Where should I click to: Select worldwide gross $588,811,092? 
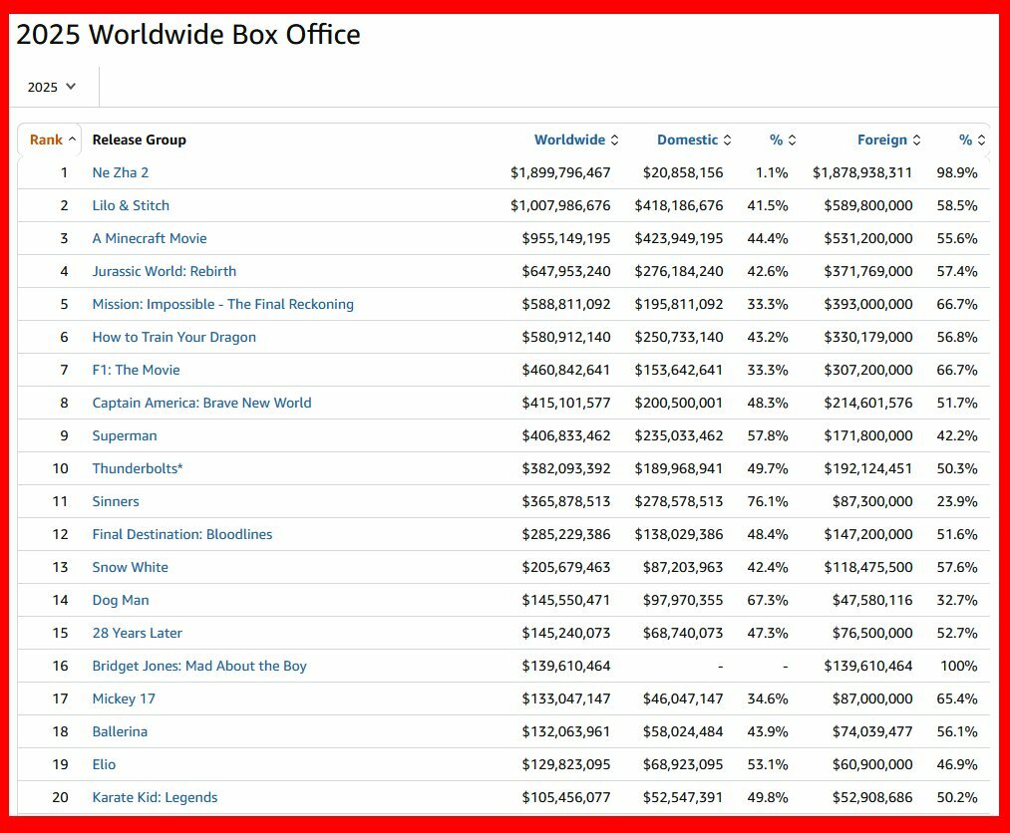click(x=566, y=304)
